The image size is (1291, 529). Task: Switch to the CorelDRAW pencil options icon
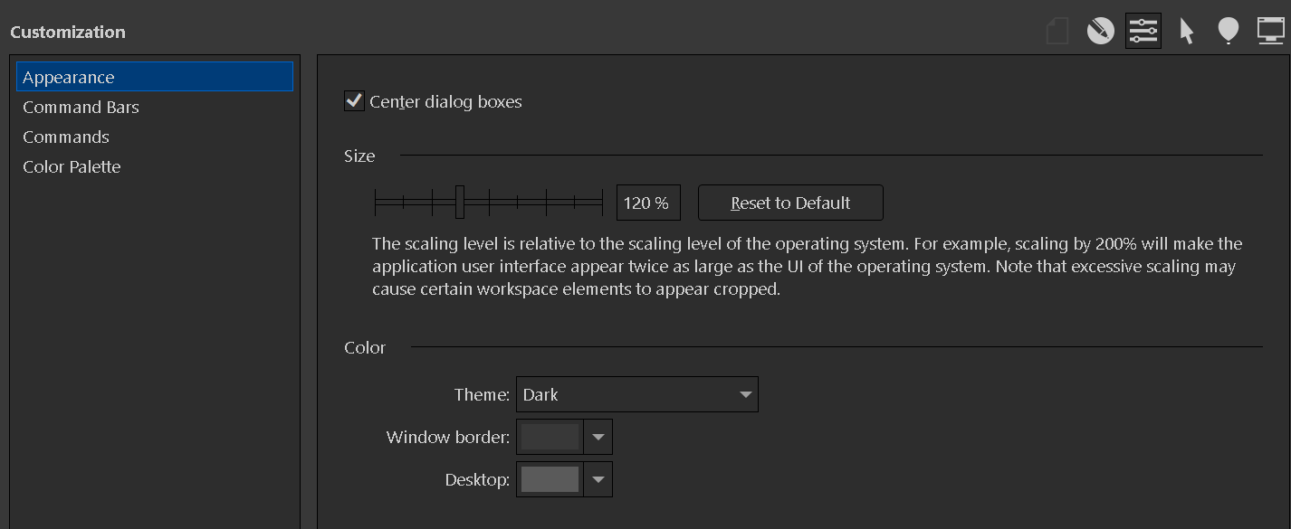(1100, 32)
